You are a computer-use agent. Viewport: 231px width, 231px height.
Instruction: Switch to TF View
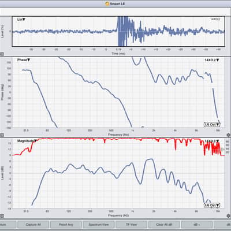tap(131, 225)
